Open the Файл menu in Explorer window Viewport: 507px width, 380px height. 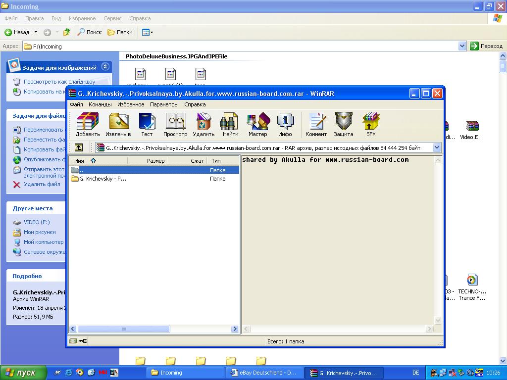(x=11, y=18)
